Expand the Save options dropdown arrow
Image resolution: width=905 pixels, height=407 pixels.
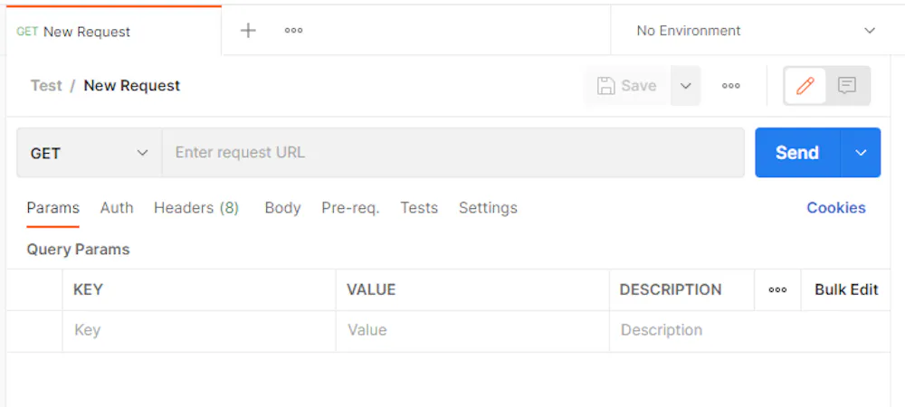pyautogui.click(x=685, y=86)
